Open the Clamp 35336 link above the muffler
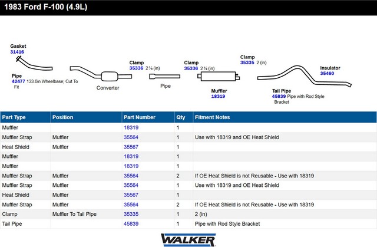The width and height of the screenshot is (377, 247). coord(191,68)
